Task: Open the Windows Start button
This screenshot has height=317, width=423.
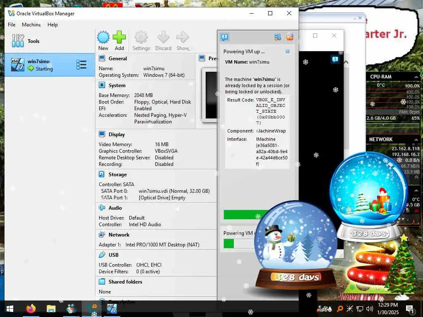Action: [x=10, y=309]
